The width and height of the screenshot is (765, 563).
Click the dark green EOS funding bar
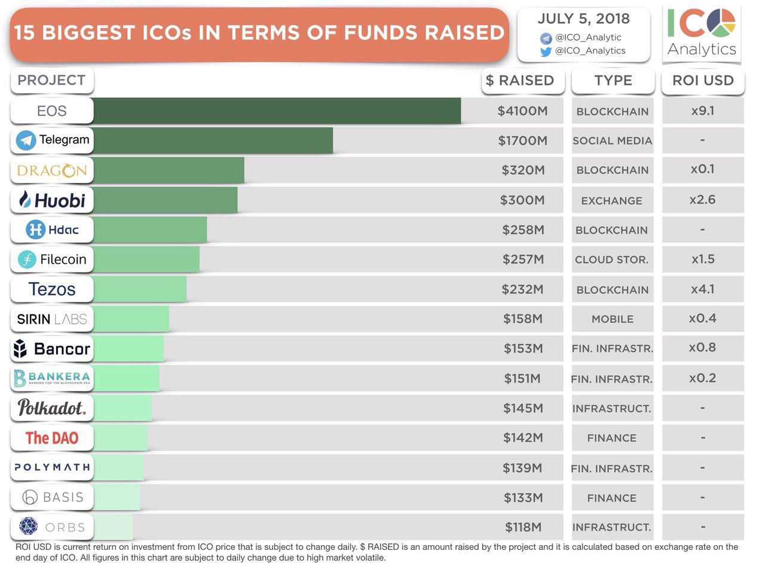[277, 111]
